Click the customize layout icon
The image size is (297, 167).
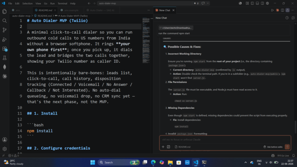[247, 3]
